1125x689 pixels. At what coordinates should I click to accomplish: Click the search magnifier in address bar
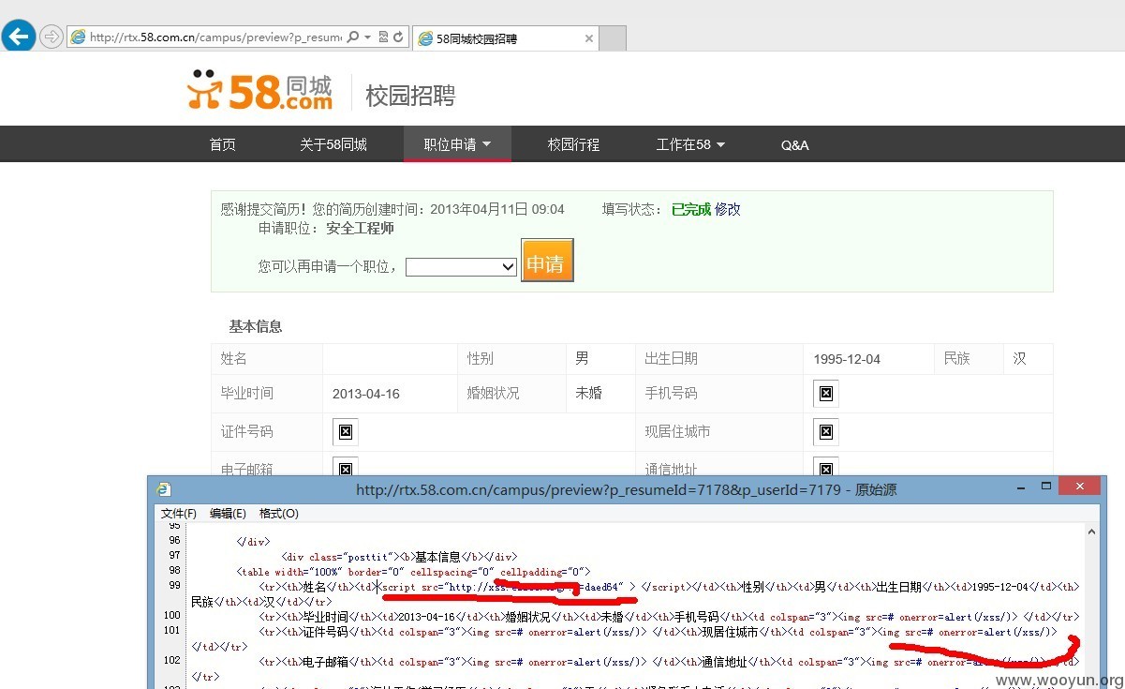click(x=353, y=37)
